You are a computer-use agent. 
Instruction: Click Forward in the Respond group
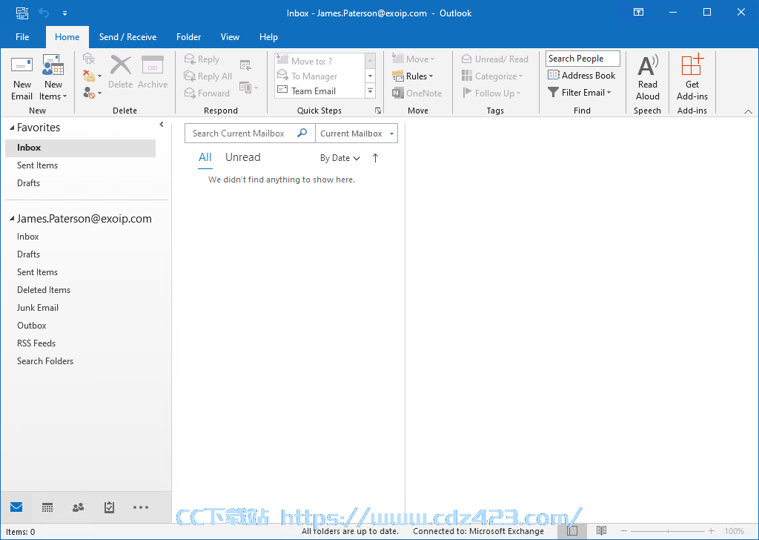207,93
